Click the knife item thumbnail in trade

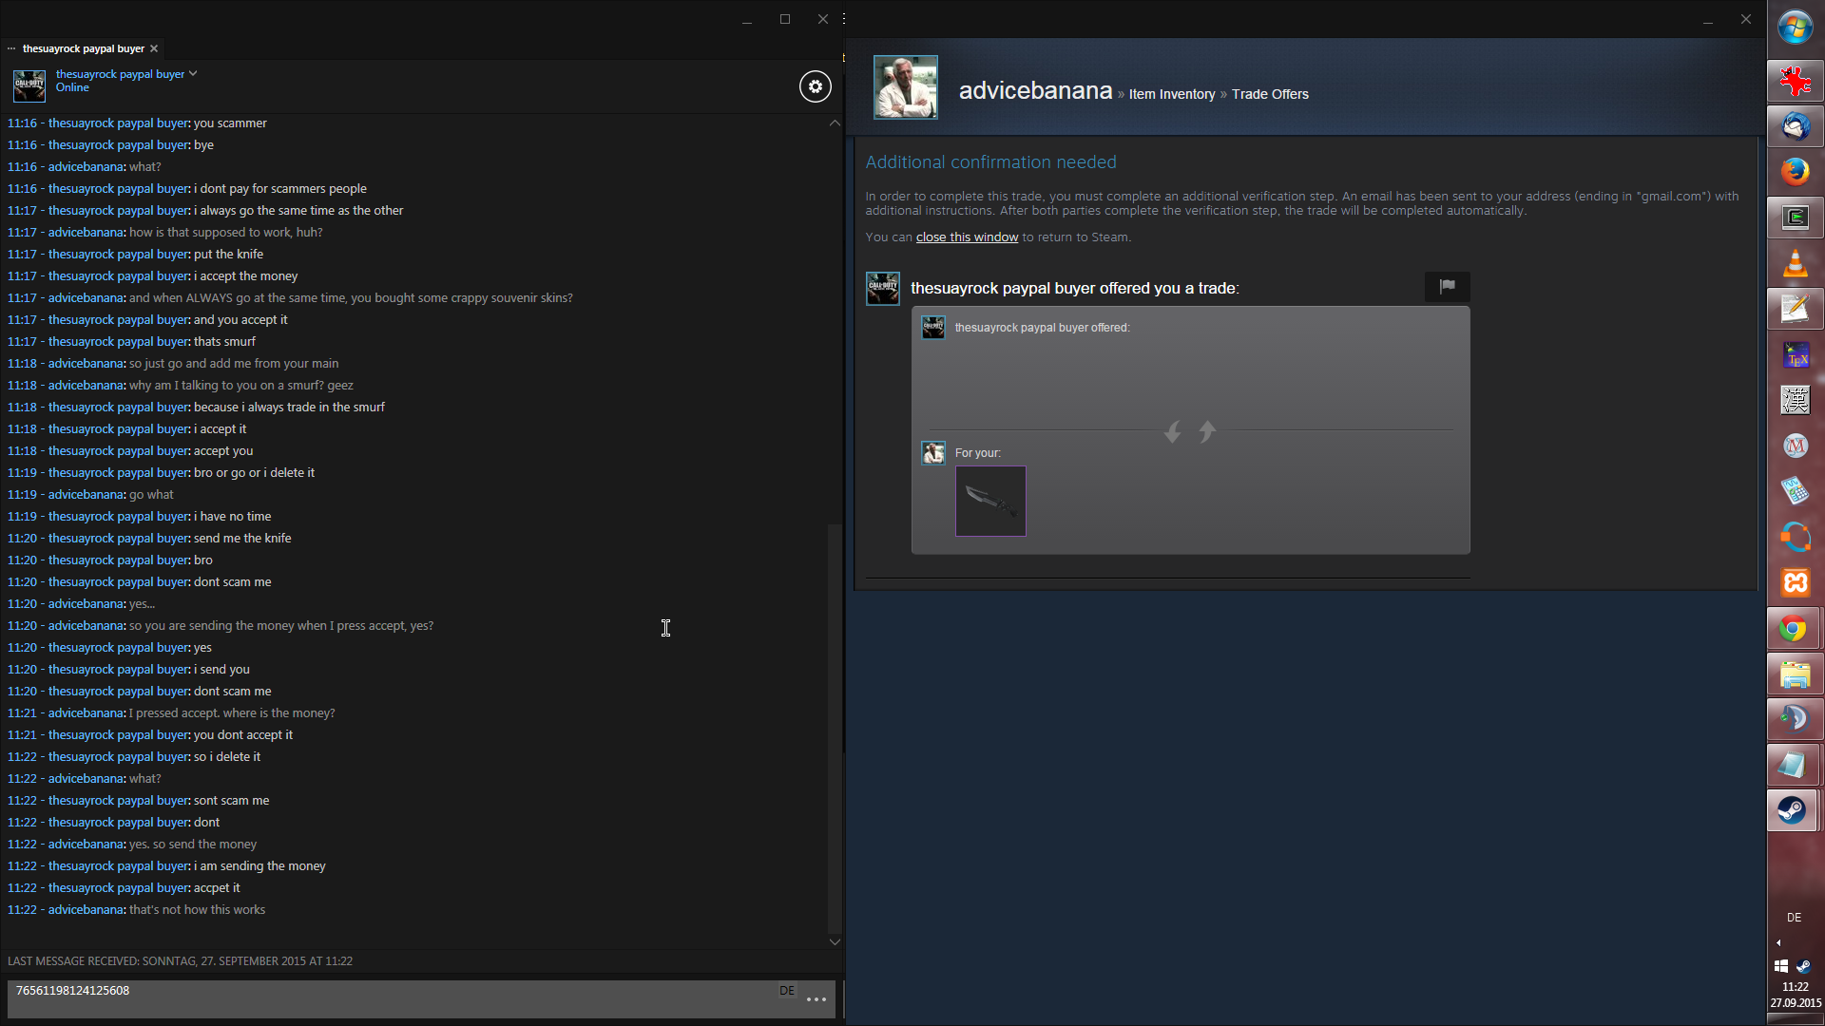(990, 501)
